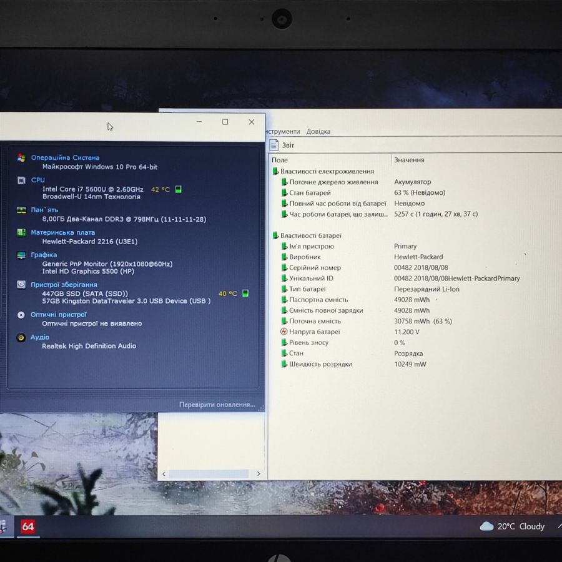
Task: Open the Інструменти menu in AIDA64
Action: tap(283, 132)
